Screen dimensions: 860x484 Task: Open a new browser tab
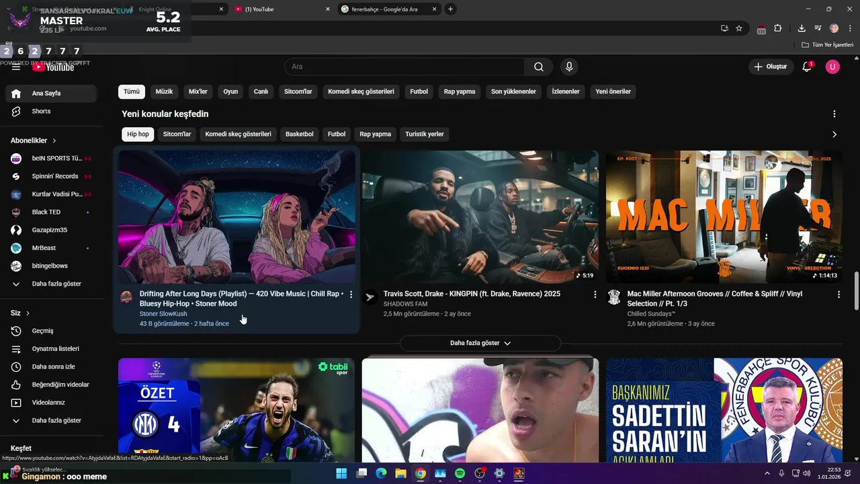(450, 9)
